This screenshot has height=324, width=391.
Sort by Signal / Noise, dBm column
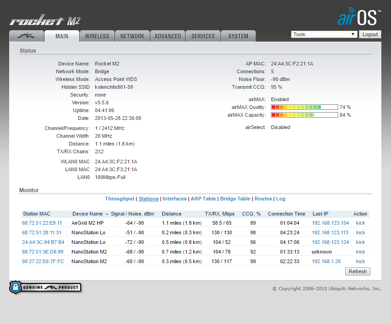click(x=132, y=214)
